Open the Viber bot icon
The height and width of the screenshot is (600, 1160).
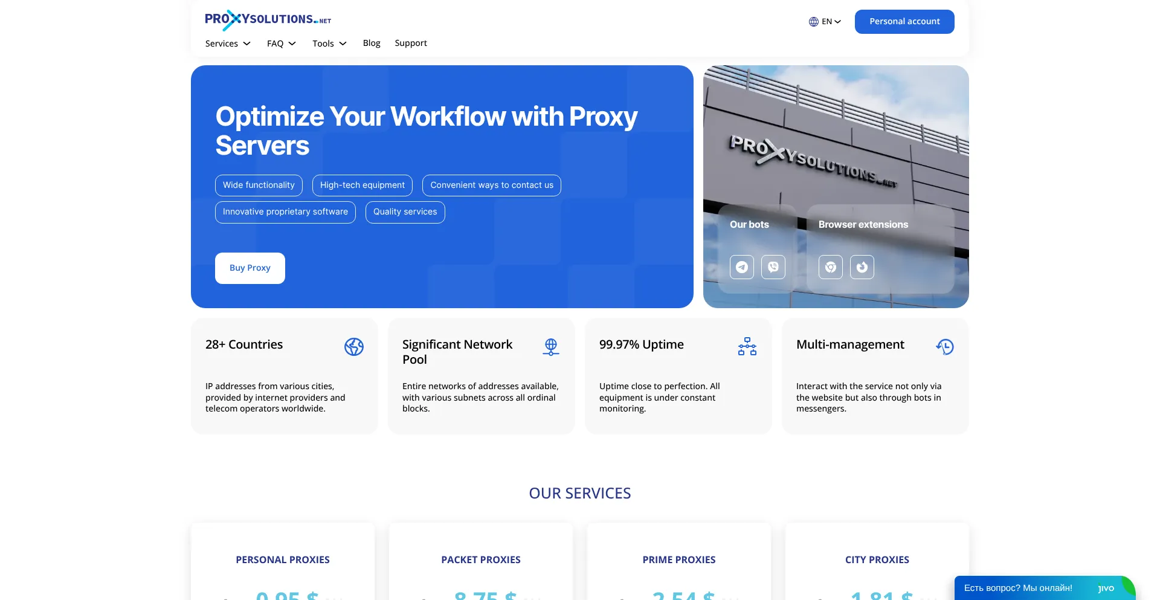(773, 267)
